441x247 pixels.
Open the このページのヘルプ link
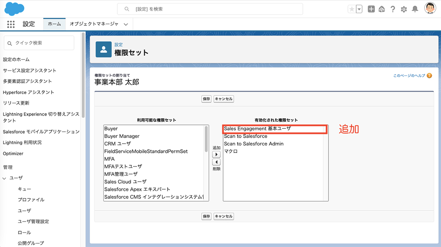tap(409, 76)
